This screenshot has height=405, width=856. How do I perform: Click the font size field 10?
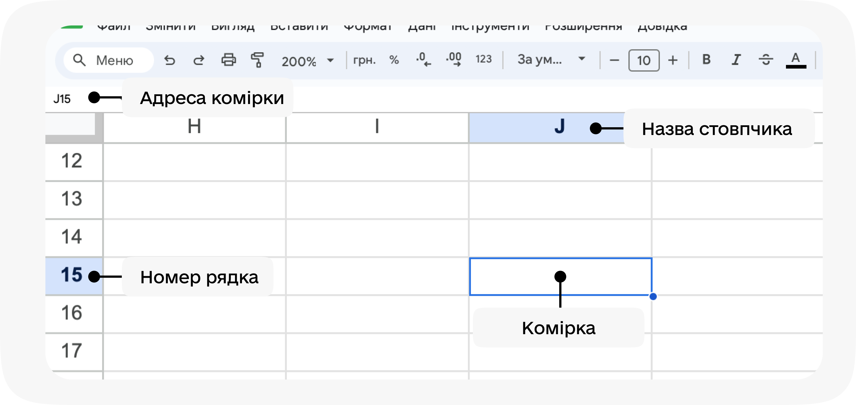pyautogui.click(x=644, y=60)
